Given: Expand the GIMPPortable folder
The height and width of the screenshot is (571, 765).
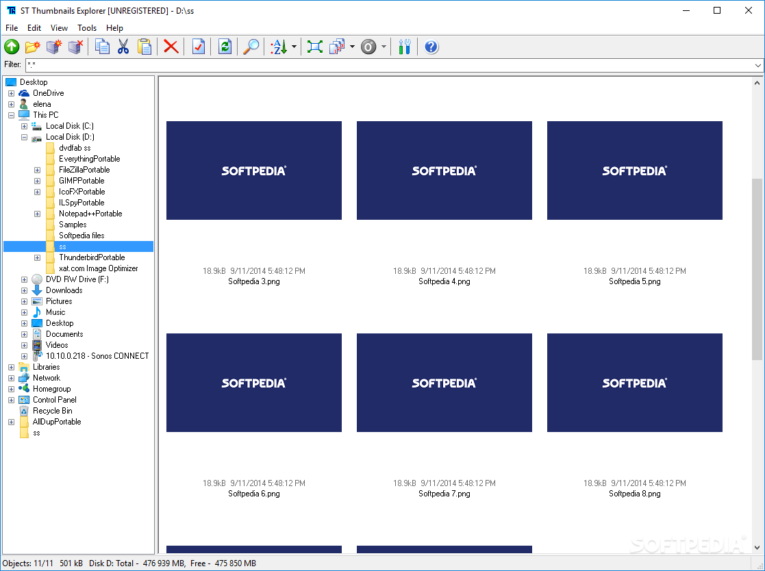Looking at the screenshot, I should point(37,181).
